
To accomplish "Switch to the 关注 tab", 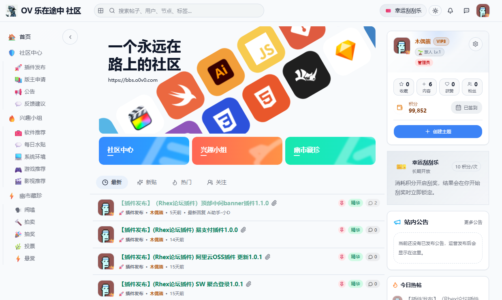I will point(217,183).
